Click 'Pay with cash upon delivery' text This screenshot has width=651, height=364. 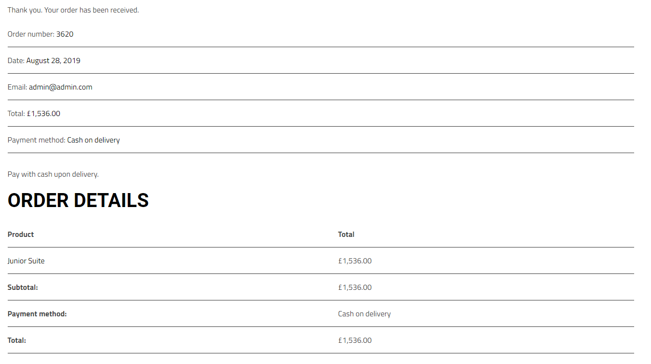53,174
